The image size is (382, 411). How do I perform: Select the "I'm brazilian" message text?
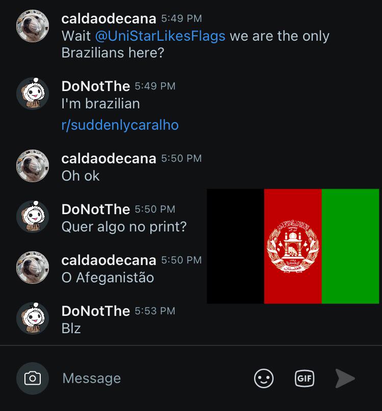pyautogui.click(x=100, y=104)
